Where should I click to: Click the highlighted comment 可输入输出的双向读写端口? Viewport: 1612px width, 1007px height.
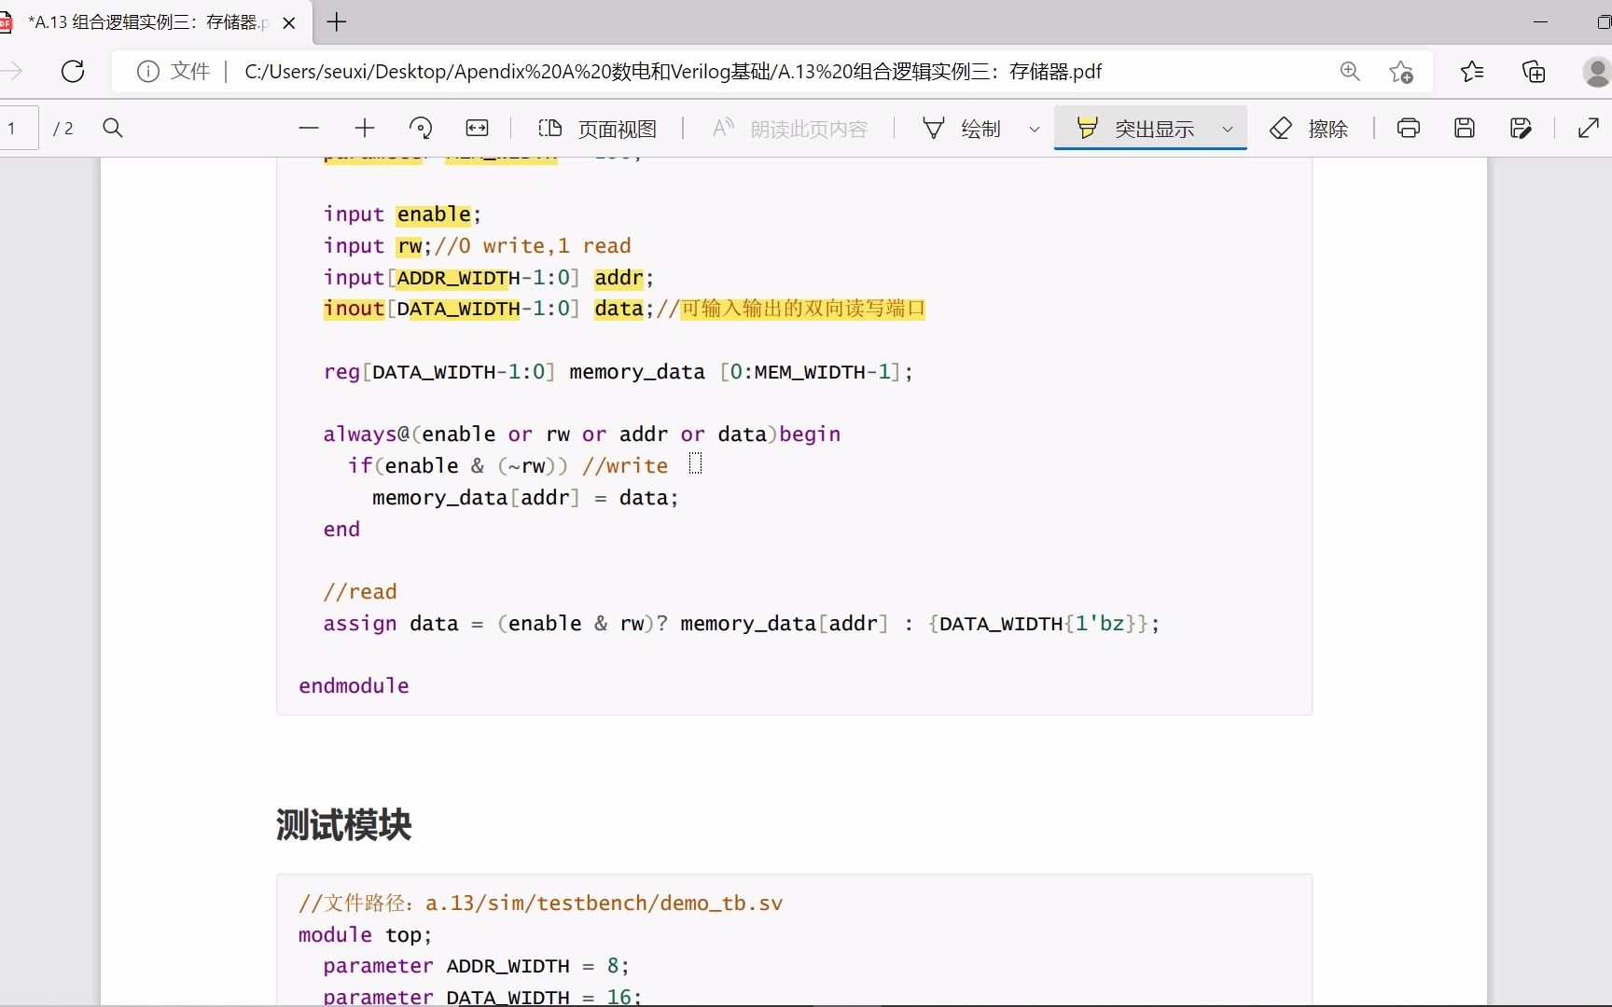coord(803,309)
